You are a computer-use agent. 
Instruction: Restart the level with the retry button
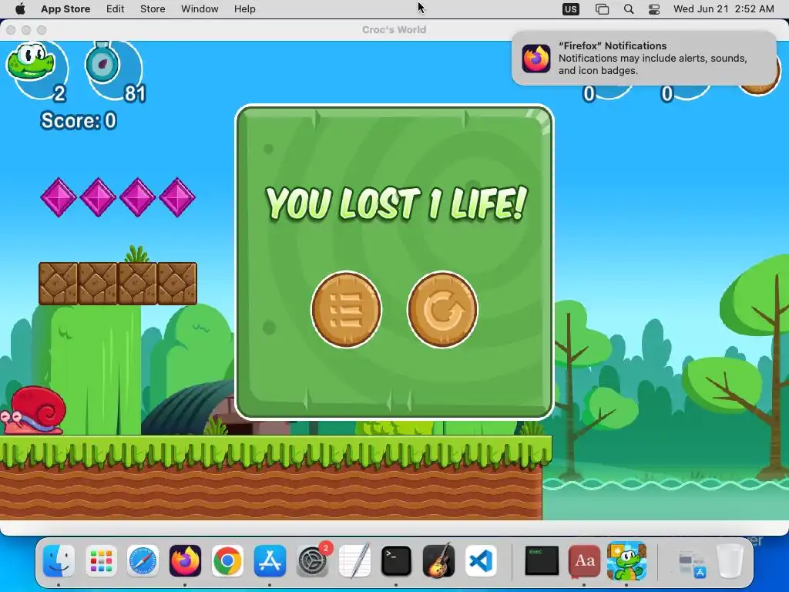click(442, 310)
